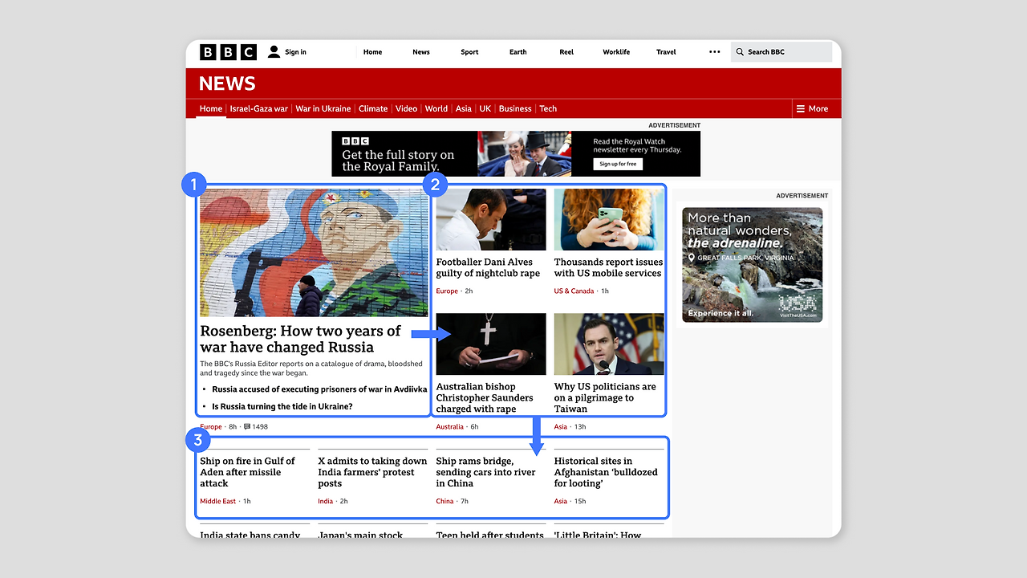Image resolution: width=1027 pixels, height=578 pixels.
Task: Select the World tab
Action: (x=436, y=108)
